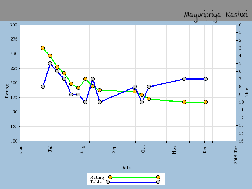Click the legend's left gray Table marker
The width and height of the screenshot is (252, 189).
pos(108,182)
